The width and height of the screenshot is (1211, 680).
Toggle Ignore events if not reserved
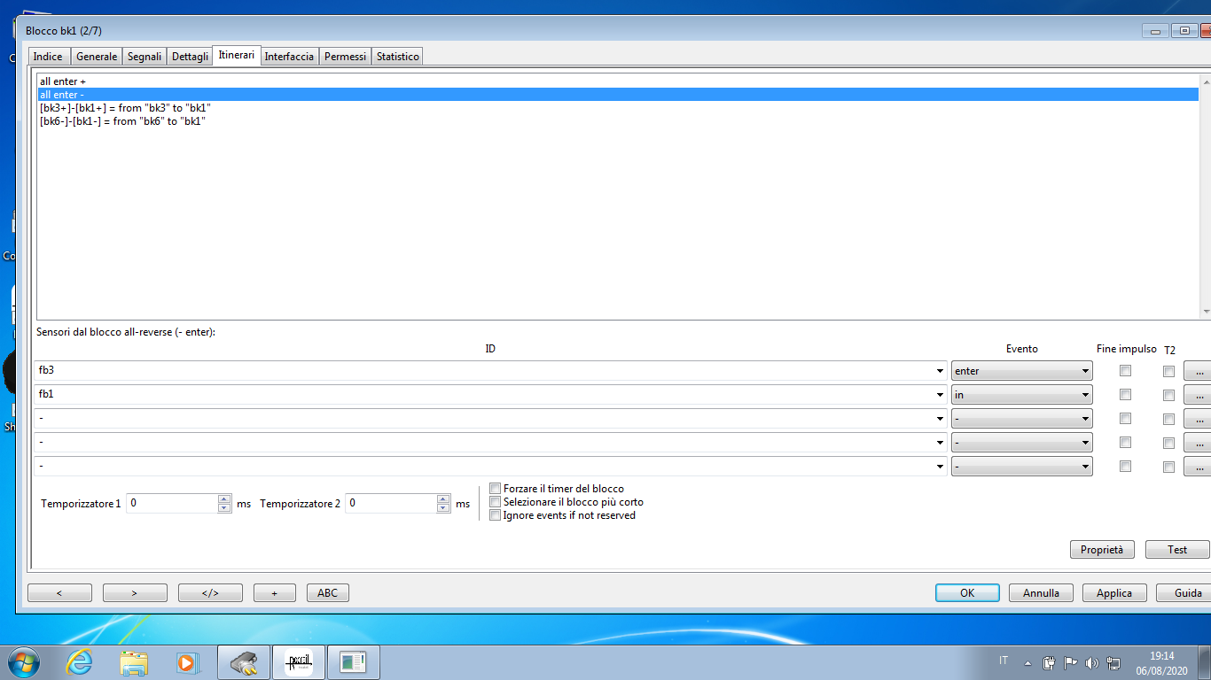pyautogui.click(x=496, y=515)
